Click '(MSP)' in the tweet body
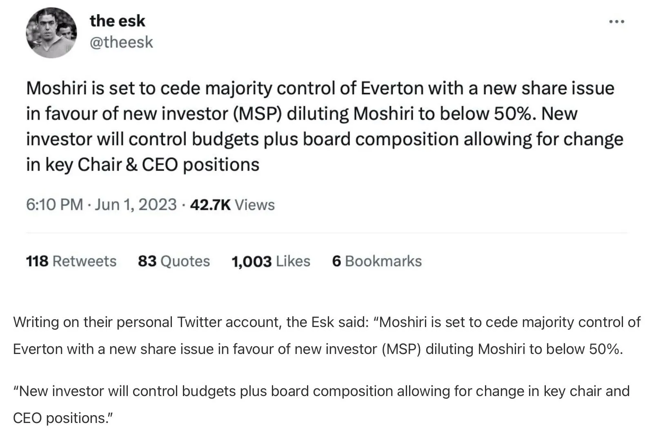 pyautogui.click(x=258, y=114)
